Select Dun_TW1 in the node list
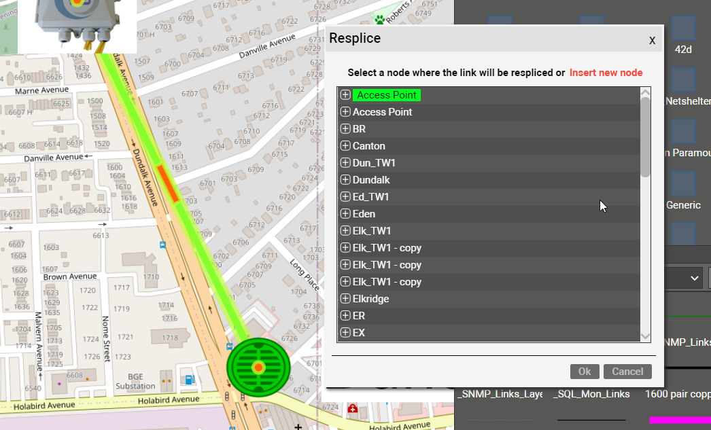 pos(374,163)
